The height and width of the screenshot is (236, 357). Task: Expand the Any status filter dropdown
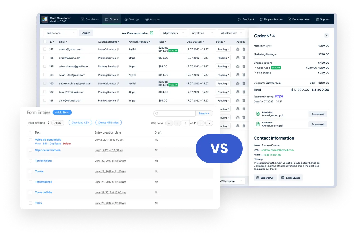[202, 33]
